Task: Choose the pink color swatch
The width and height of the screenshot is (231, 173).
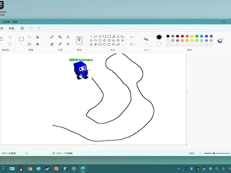Action: (x=182, y=40)
